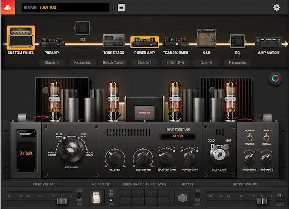Viewport: 289px width, 209px height.
Task: Click the Presence knob
Action: [249, 159]
